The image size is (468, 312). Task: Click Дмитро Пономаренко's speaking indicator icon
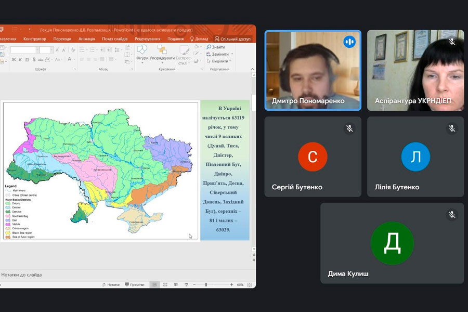click(349, 42)
